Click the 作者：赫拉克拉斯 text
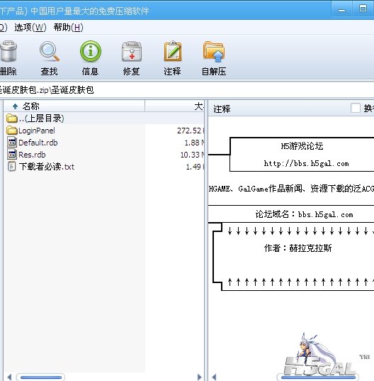 [x=297, y=248]
